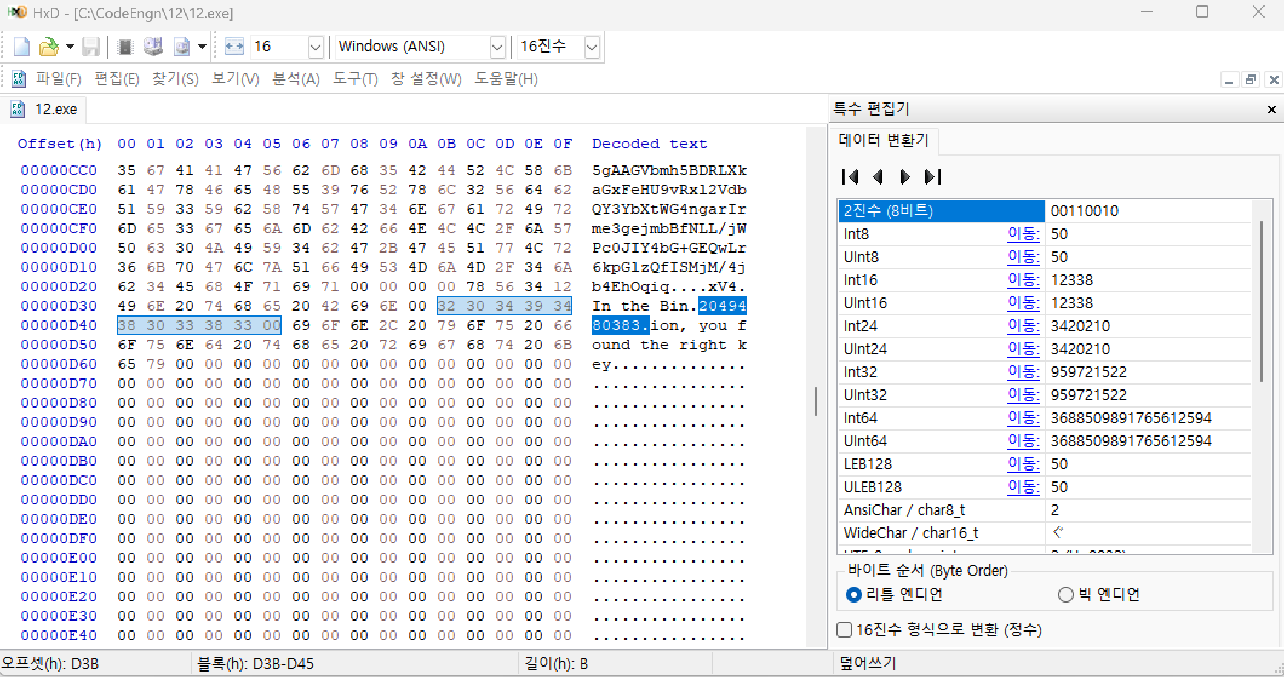1284x677 pixels.
Task: Select 빅 엔디언 byte order
Action: (1065, 595)
